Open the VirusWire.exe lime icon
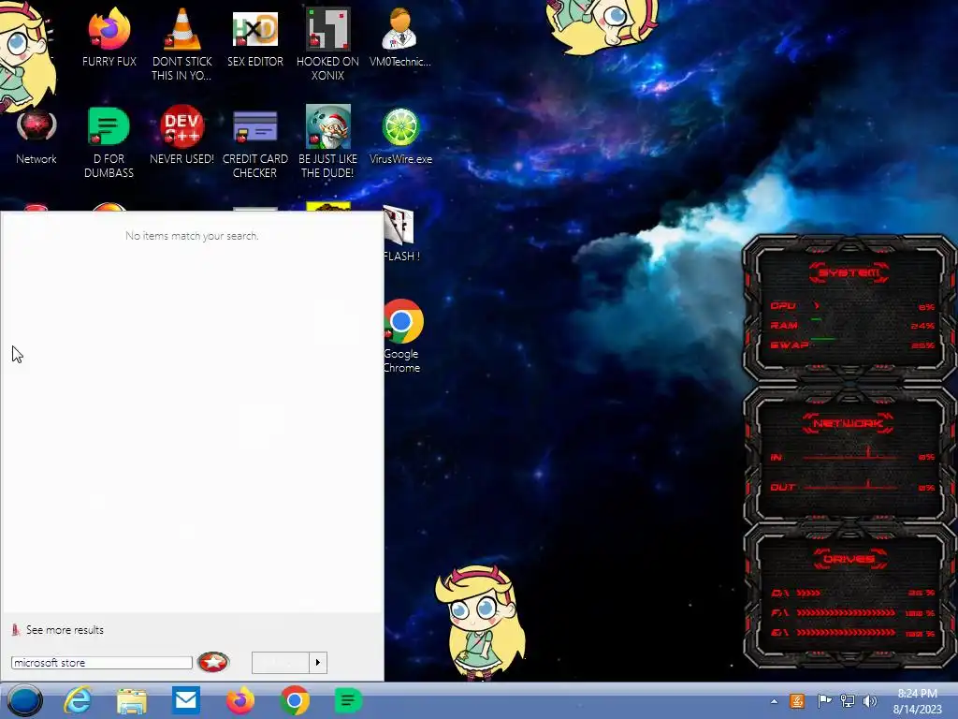 click(400, 136)
